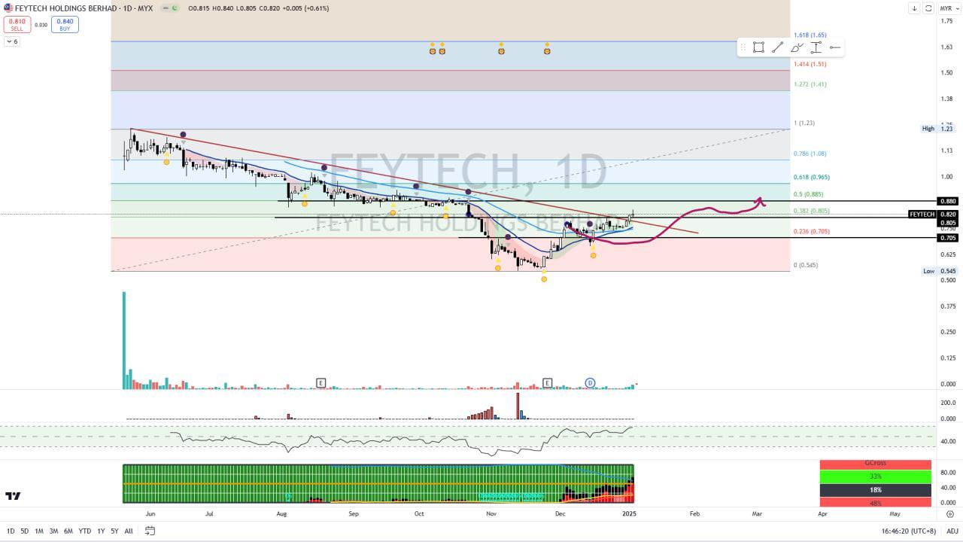Click the Low 0.545 price label
The image size is (963, 542).
point(940,271)
